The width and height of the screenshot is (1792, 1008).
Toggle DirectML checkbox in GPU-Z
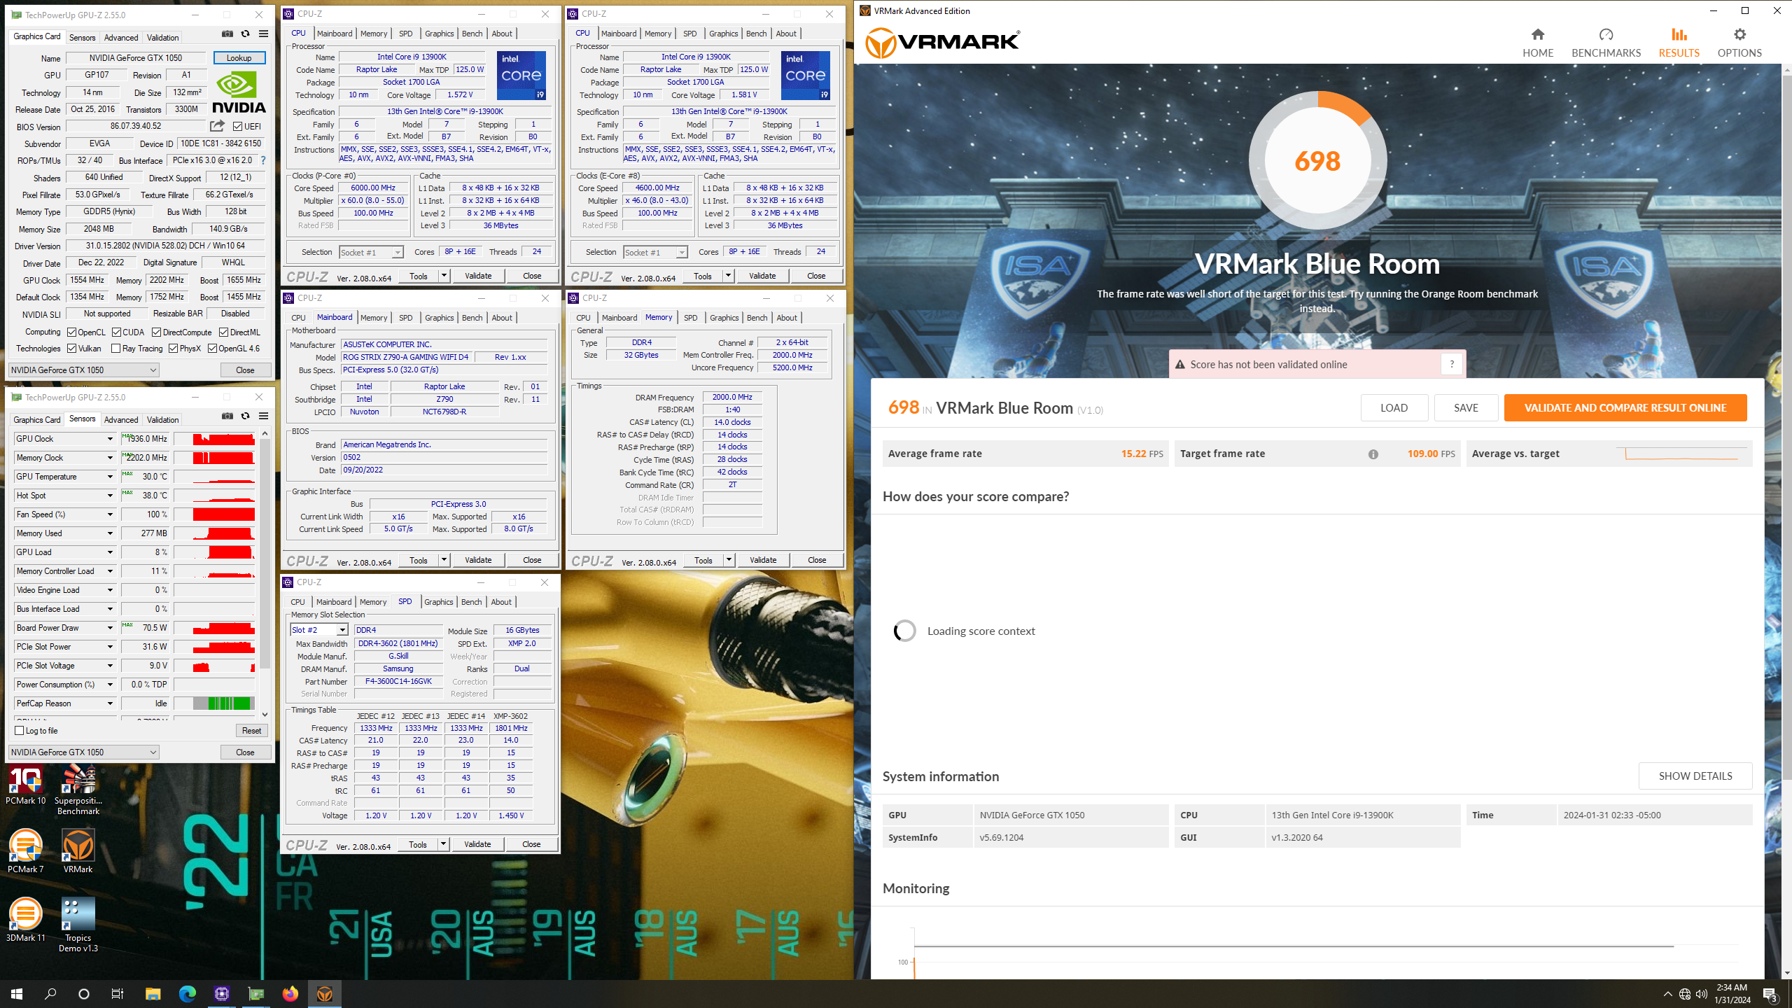(223, 332)
